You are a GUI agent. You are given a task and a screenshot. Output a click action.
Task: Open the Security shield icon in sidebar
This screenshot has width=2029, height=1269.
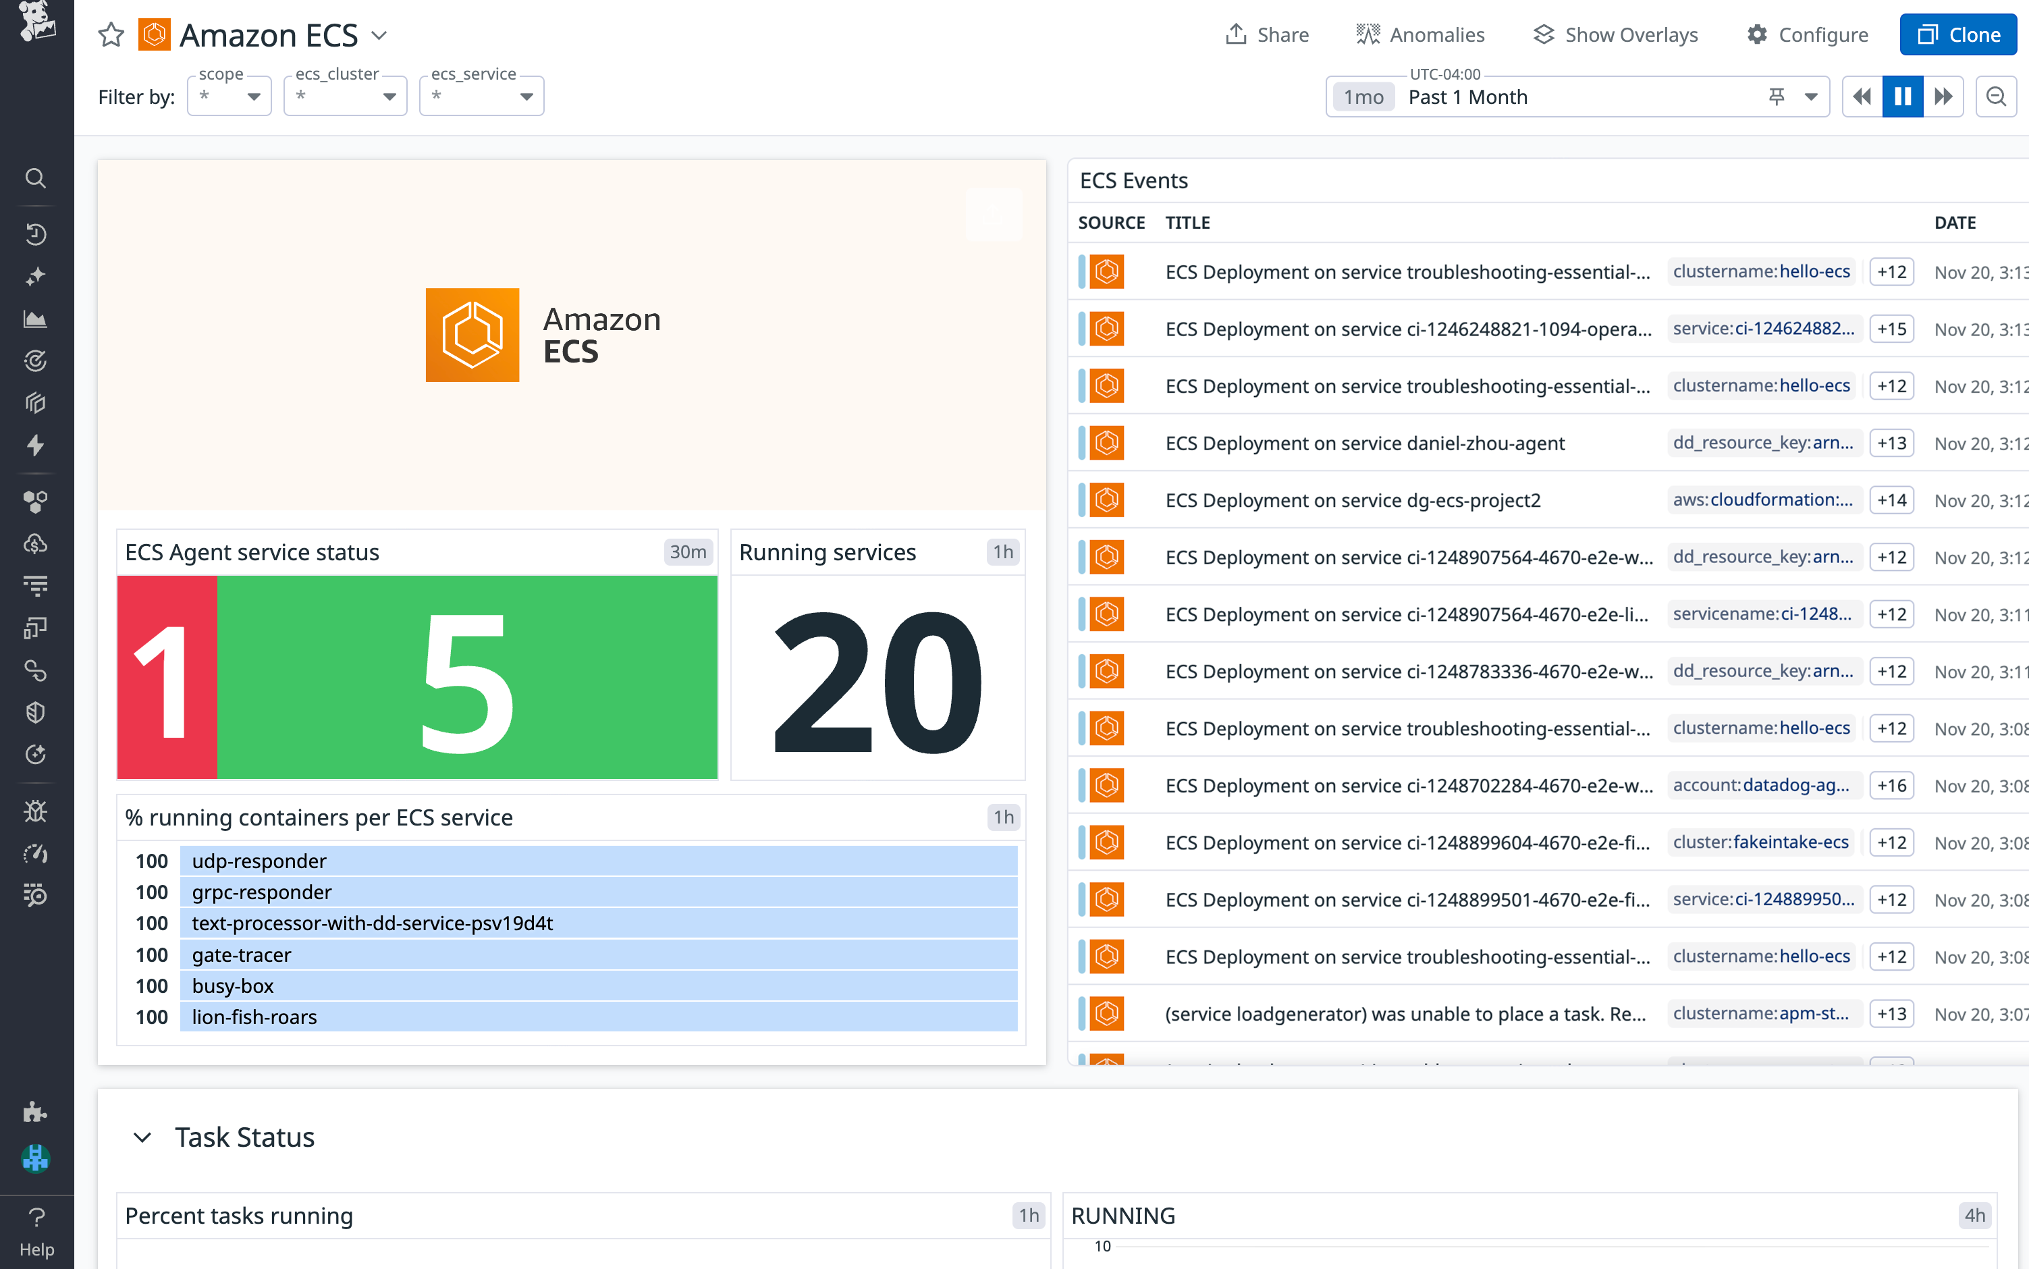[35, 711]
